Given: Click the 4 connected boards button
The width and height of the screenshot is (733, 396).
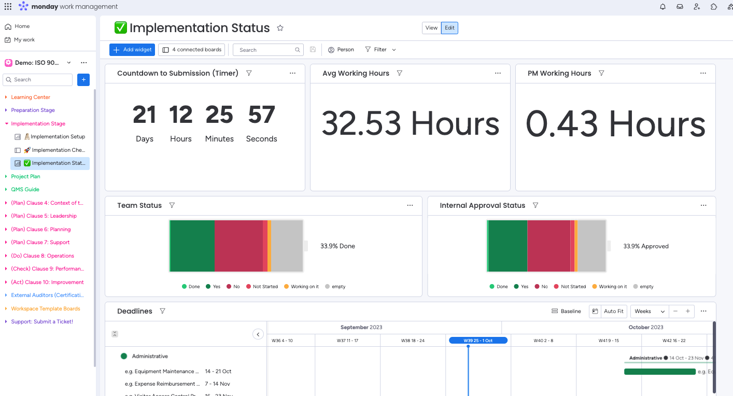Looking at the screenshot, I should pyautogui.click(x=191, y=50).
